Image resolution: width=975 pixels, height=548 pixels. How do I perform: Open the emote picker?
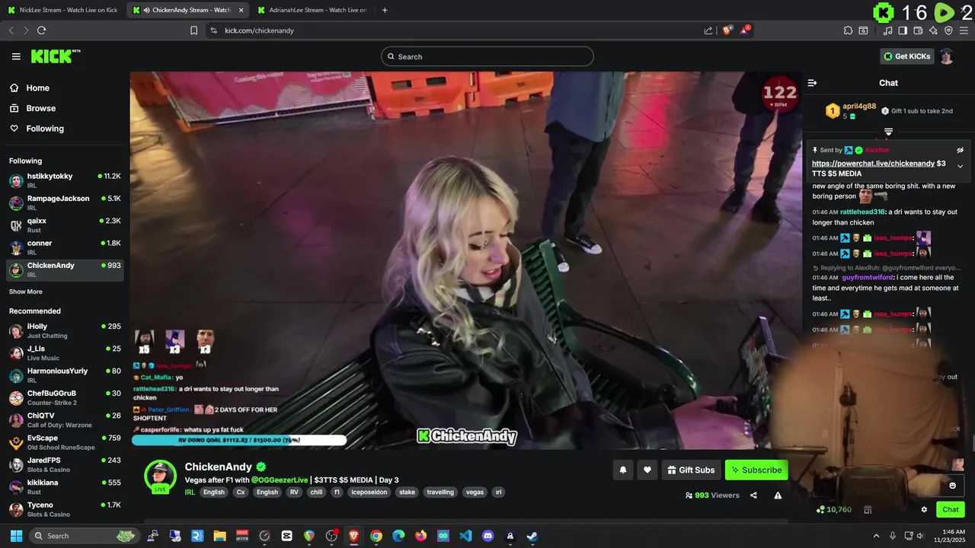point(952,486)
